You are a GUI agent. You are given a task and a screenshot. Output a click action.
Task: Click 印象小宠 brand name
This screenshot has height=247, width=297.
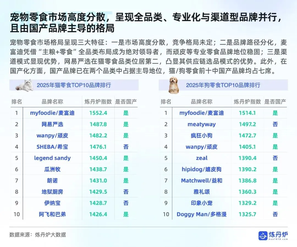(202, 203)
